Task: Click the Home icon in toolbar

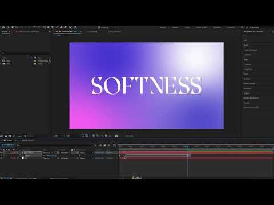Action: click(3, 27)
